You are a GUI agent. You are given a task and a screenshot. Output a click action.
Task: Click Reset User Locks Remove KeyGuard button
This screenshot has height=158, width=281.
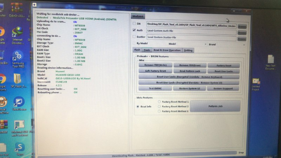(189, 77)
